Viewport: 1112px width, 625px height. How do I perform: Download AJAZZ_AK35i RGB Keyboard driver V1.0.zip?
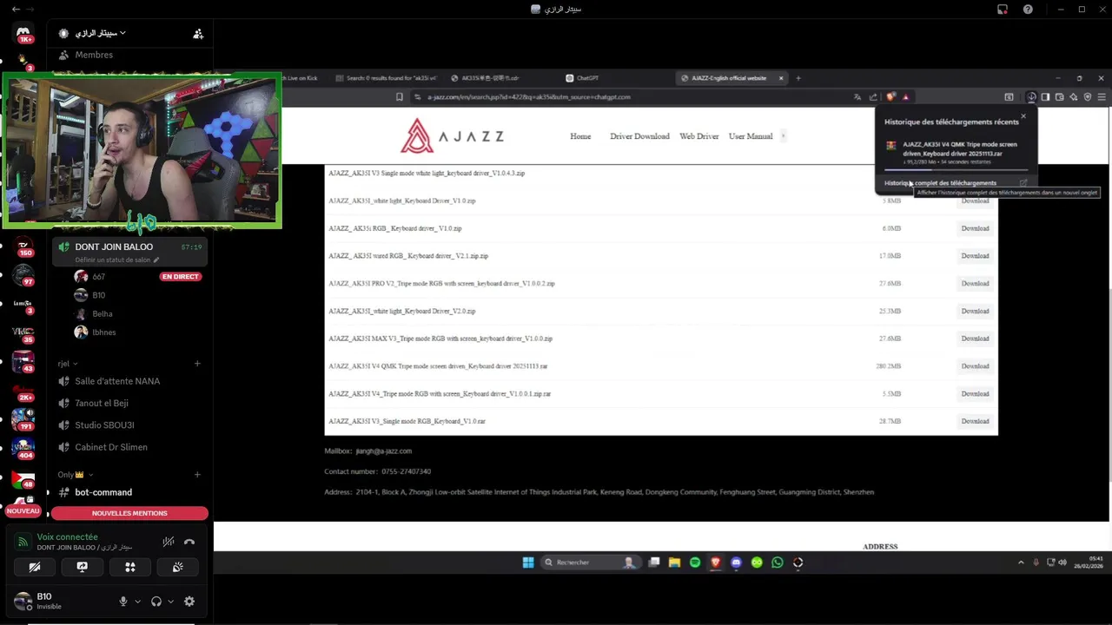[975, 228]
